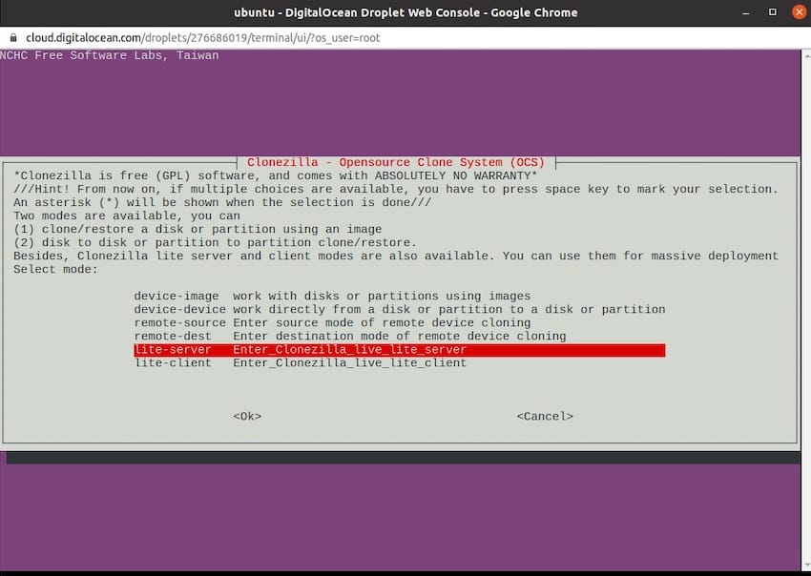Viewport: 811px width, 576px height.
Task: Maximize the Chrome window
Action: click(772, 12)
